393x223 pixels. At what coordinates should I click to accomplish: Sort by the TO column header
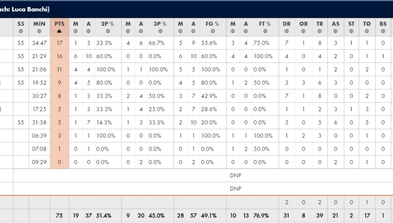[x=367, y=24]
